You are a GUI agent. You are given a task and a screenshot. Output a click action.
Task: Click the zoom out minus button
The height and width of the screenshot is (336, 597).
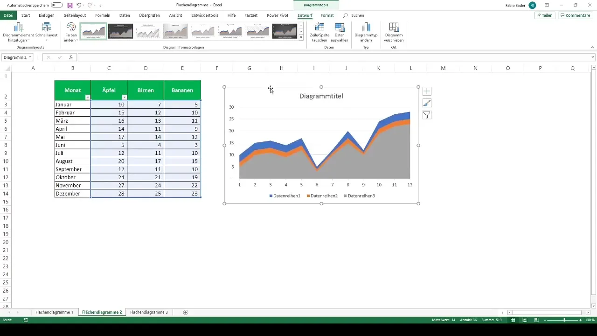pos(544,320)
